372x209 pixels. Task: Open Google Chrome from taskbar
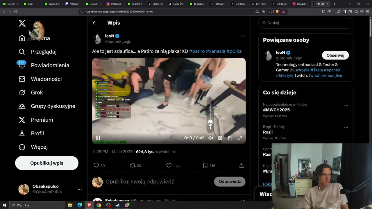(99, 205)
